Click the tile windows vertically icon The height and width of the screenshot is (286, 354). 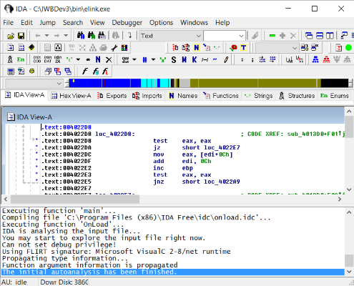pyautogui.click(x=330, y=36)
